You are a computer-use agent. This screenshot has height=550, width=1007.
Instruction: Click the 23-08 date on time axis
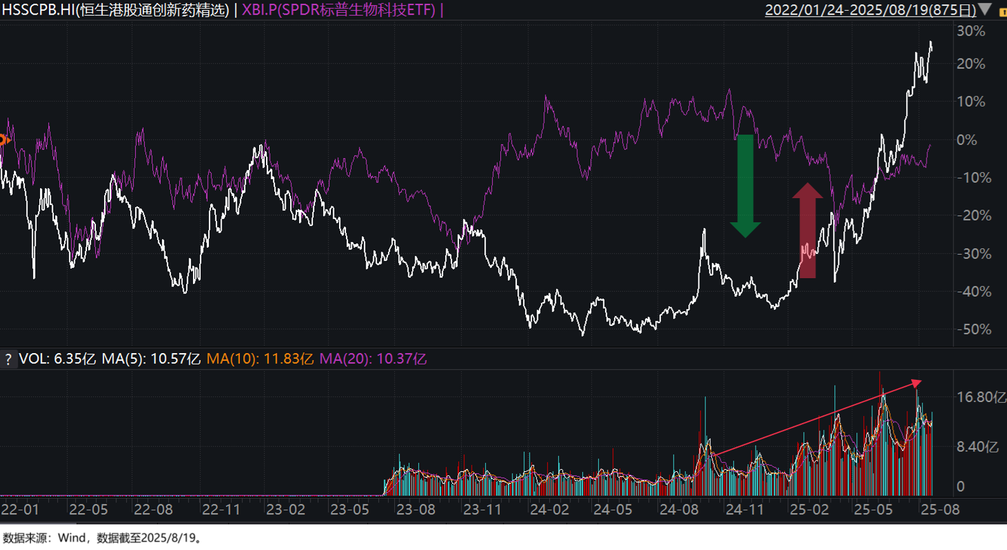pyautogui.click(x=416, y=510)
